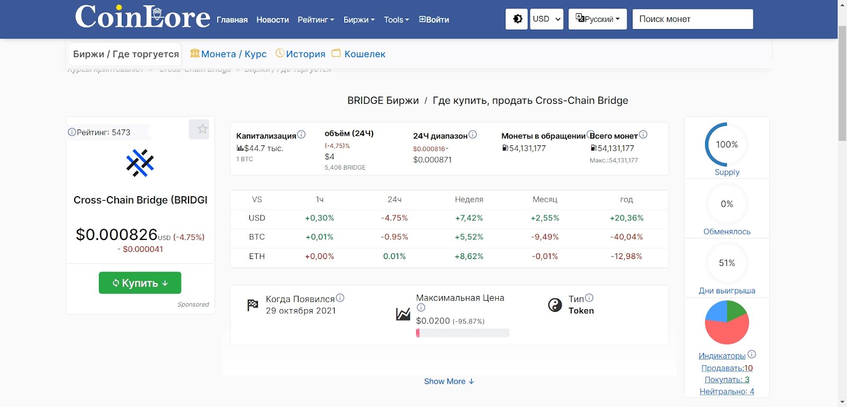
Task: Click the info icon beside Рейтинг: 5473
Action: pyautogui.click(x=71, y=132)
